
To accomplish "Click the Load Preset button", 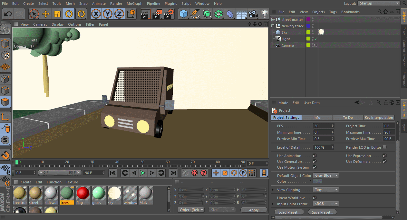I will click(289, 212).
